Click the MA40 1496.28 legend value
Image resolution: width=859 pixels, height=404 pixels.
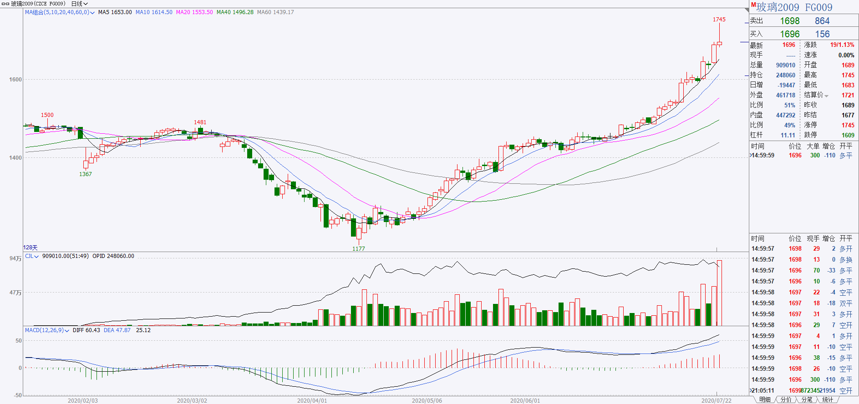coord(235,12)
